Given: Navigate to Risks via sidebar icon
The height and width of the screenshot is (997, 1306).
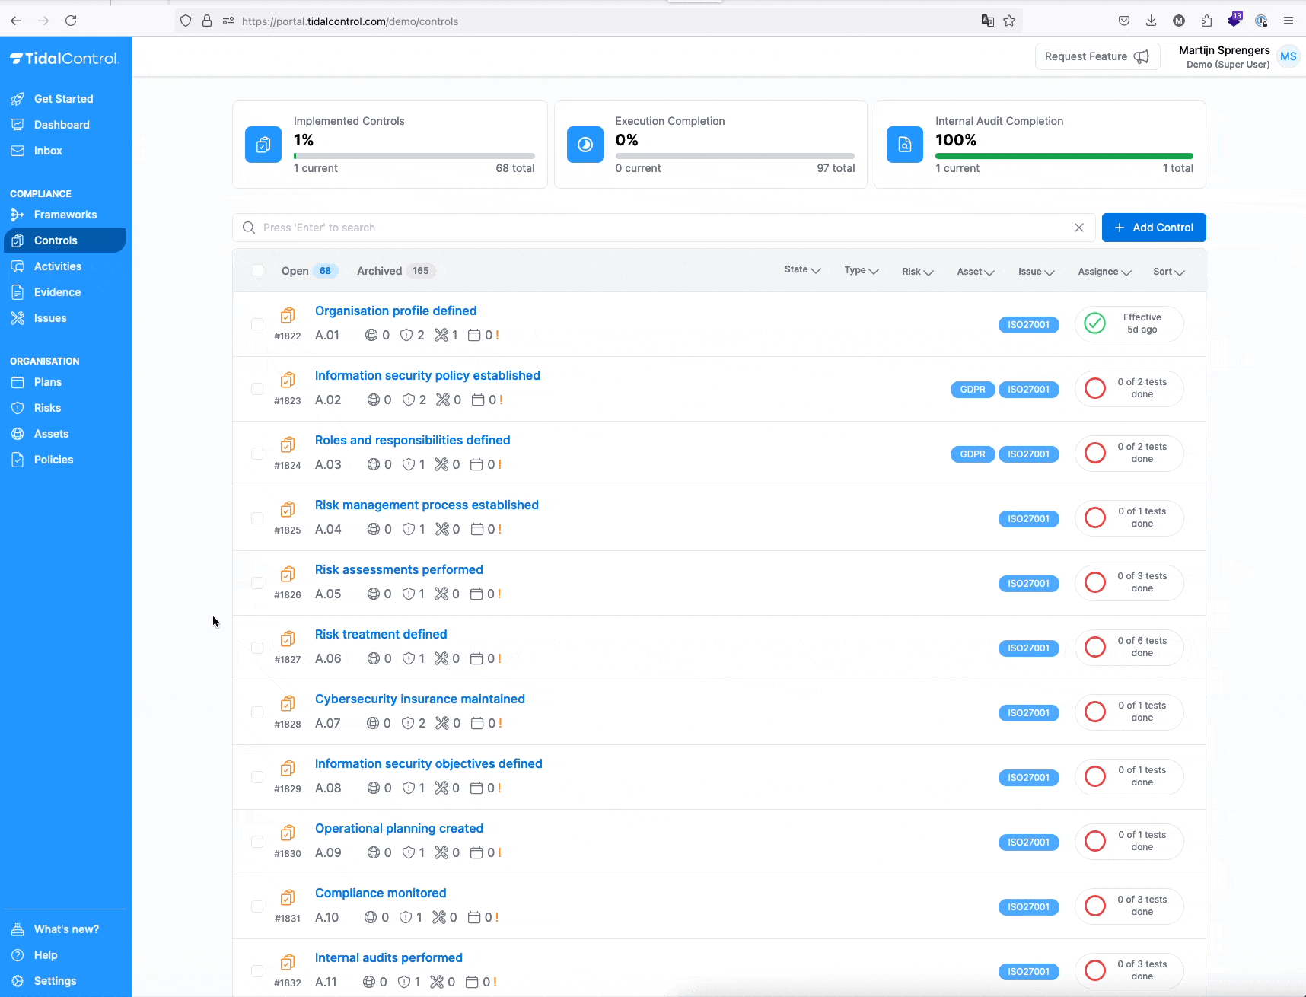Looking at the screenshot, I should click(18, 407).
